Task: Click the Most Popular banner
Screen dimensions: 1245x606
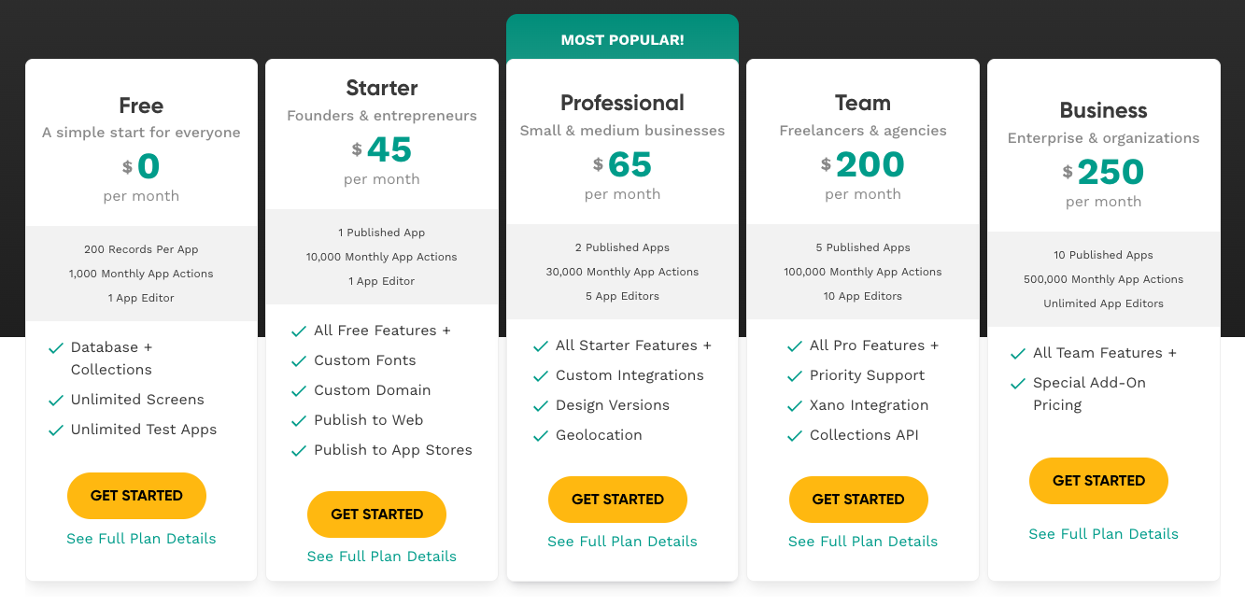Action: pyautogui.click(x=622, y=40)
